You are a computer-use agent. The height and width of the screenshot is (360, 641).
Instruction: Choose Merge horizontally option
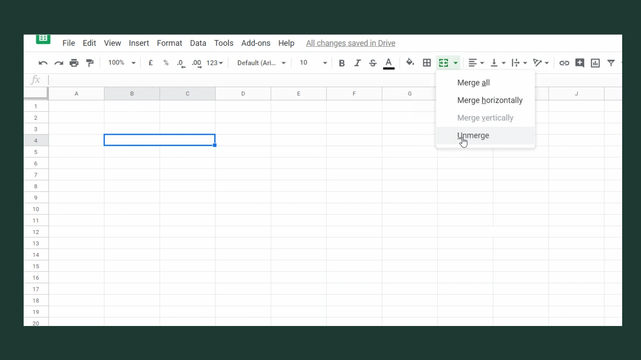[x=490, y=100]
